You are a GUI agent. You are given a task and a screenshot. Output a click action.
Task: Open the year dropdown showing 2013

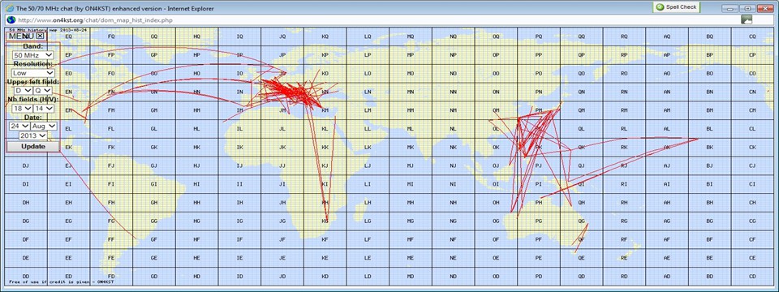32,135
